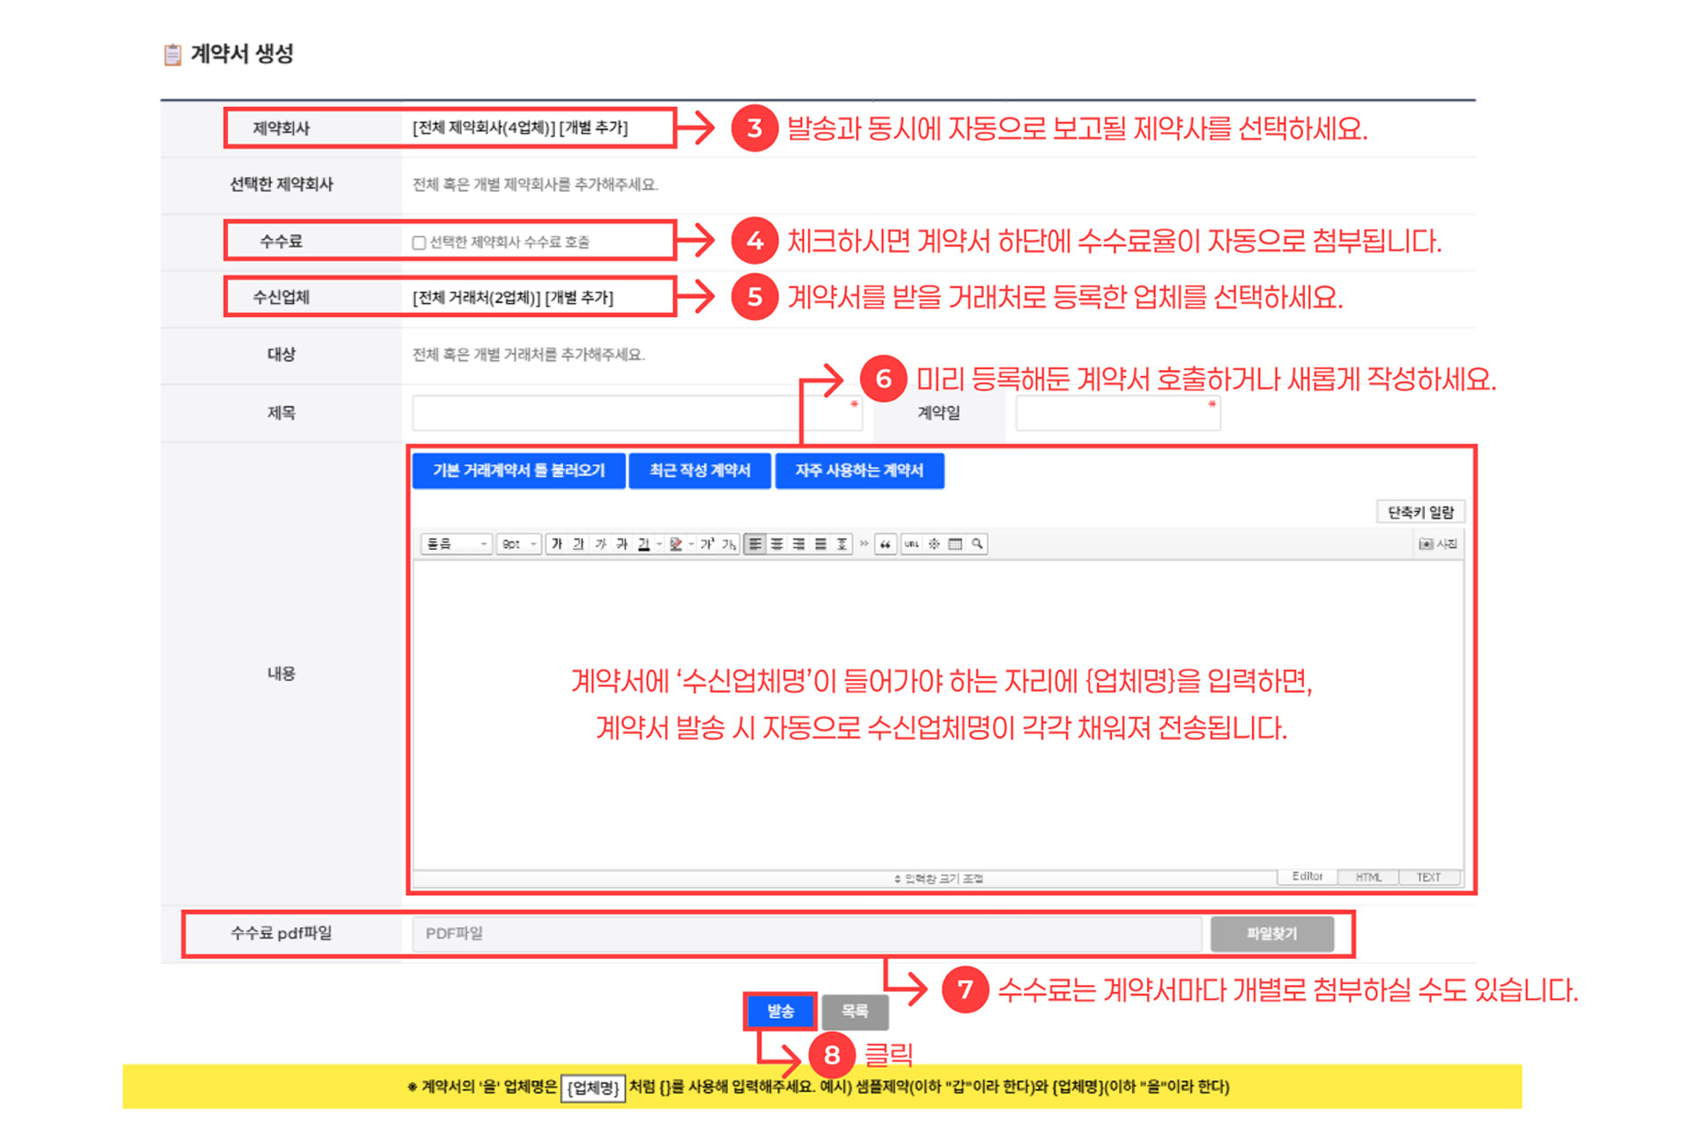Open the 9pt font size dropdown
The width and height of the screenshot is (1703, 1148).
point(519,544)
